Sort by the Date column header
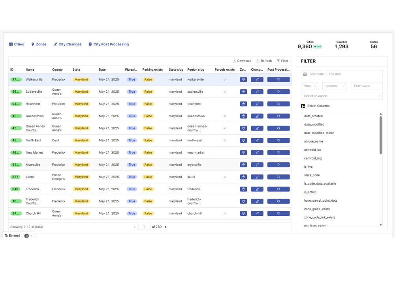 pyautogui.click(x=102, y=69)
